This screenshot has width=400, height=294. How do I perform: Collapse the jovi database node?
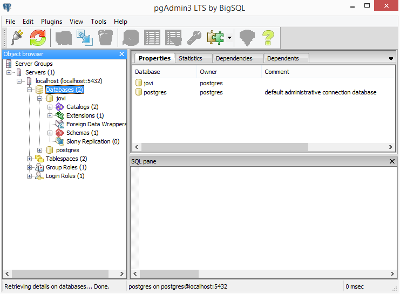pyautogui.click(x=40, y=98)
